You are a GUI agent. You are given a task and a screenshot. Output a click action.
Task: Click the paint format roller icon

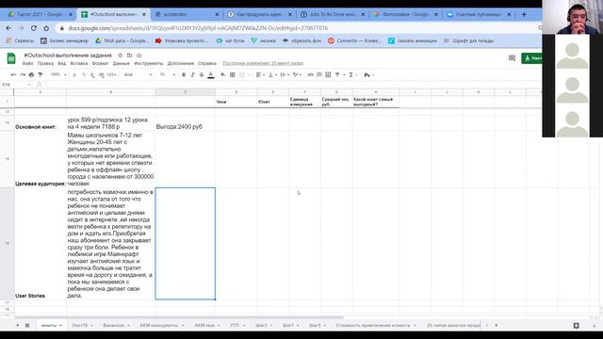tap(41, 74)
